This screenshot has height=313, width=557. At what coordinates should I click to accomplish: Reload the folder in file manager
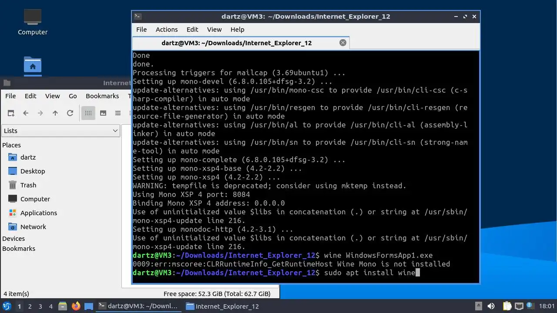pyautogui.click(x=70, y=113)
